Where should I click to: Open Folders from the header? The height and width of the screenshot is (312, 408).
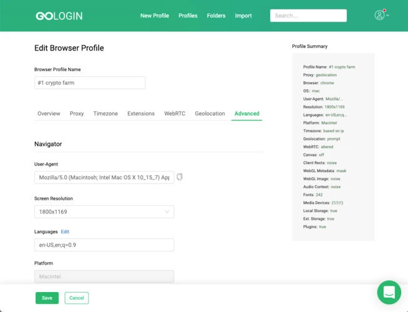point(216,16)
